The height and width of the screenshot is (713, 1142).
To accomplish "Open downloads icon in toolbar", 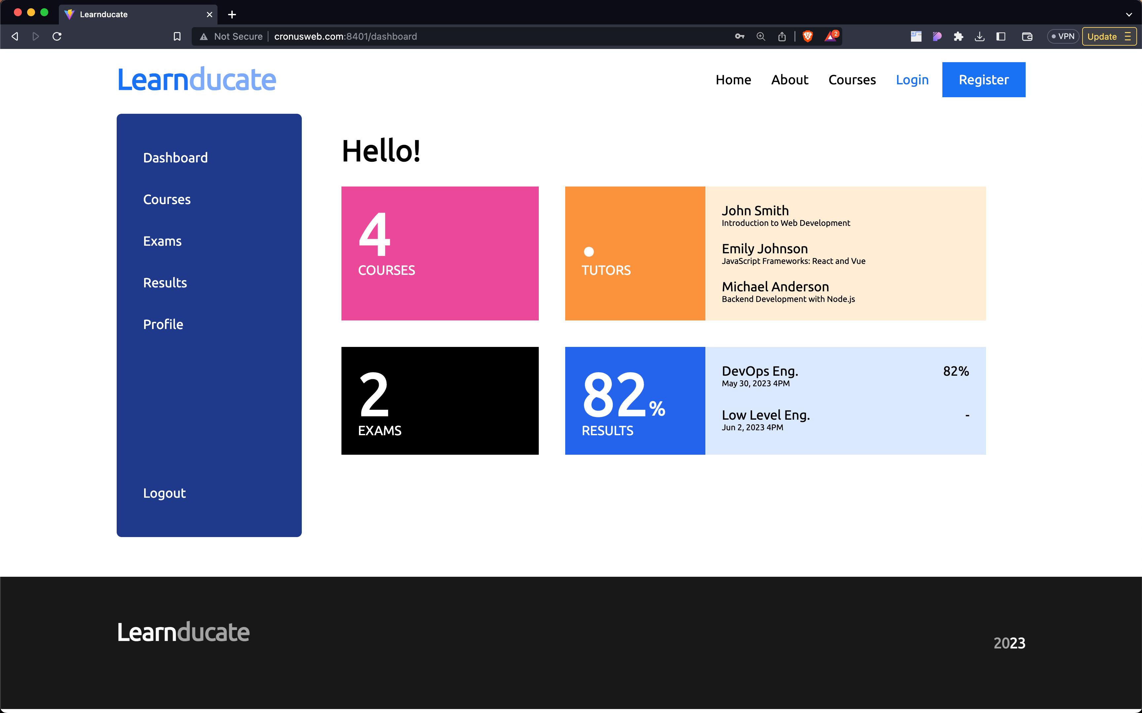I will 979,36.
